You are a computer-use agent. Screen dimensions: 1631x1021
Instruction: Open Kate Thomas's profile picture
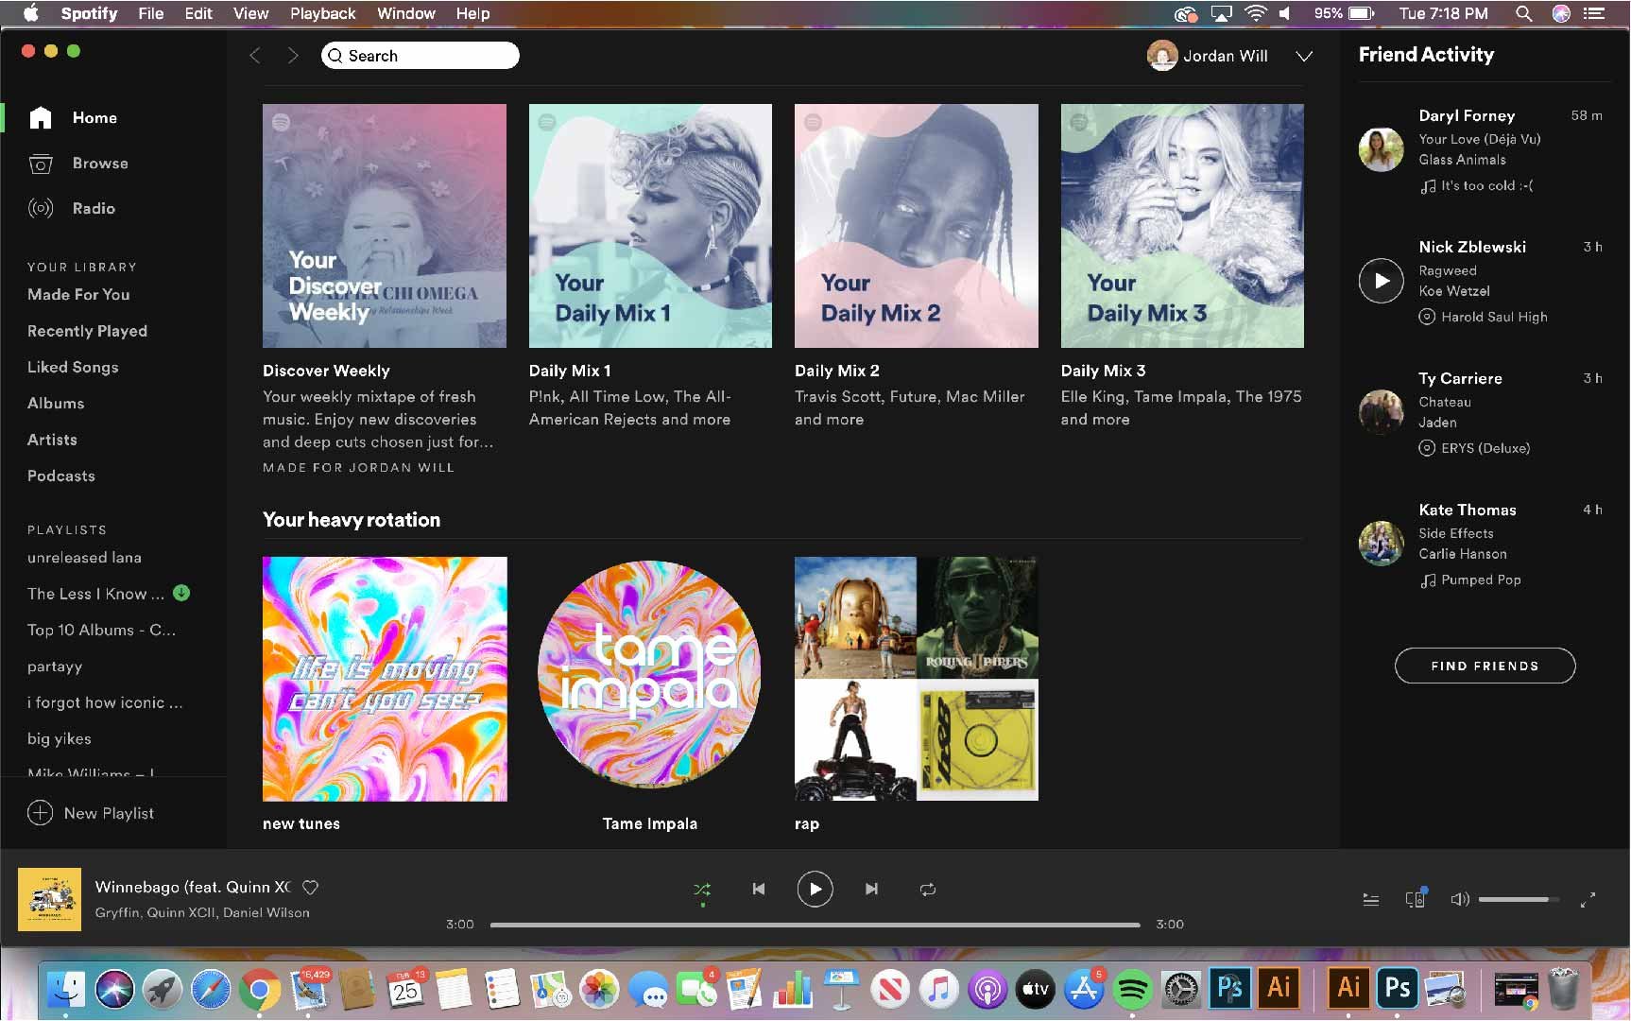click(x=1382, y=544)
